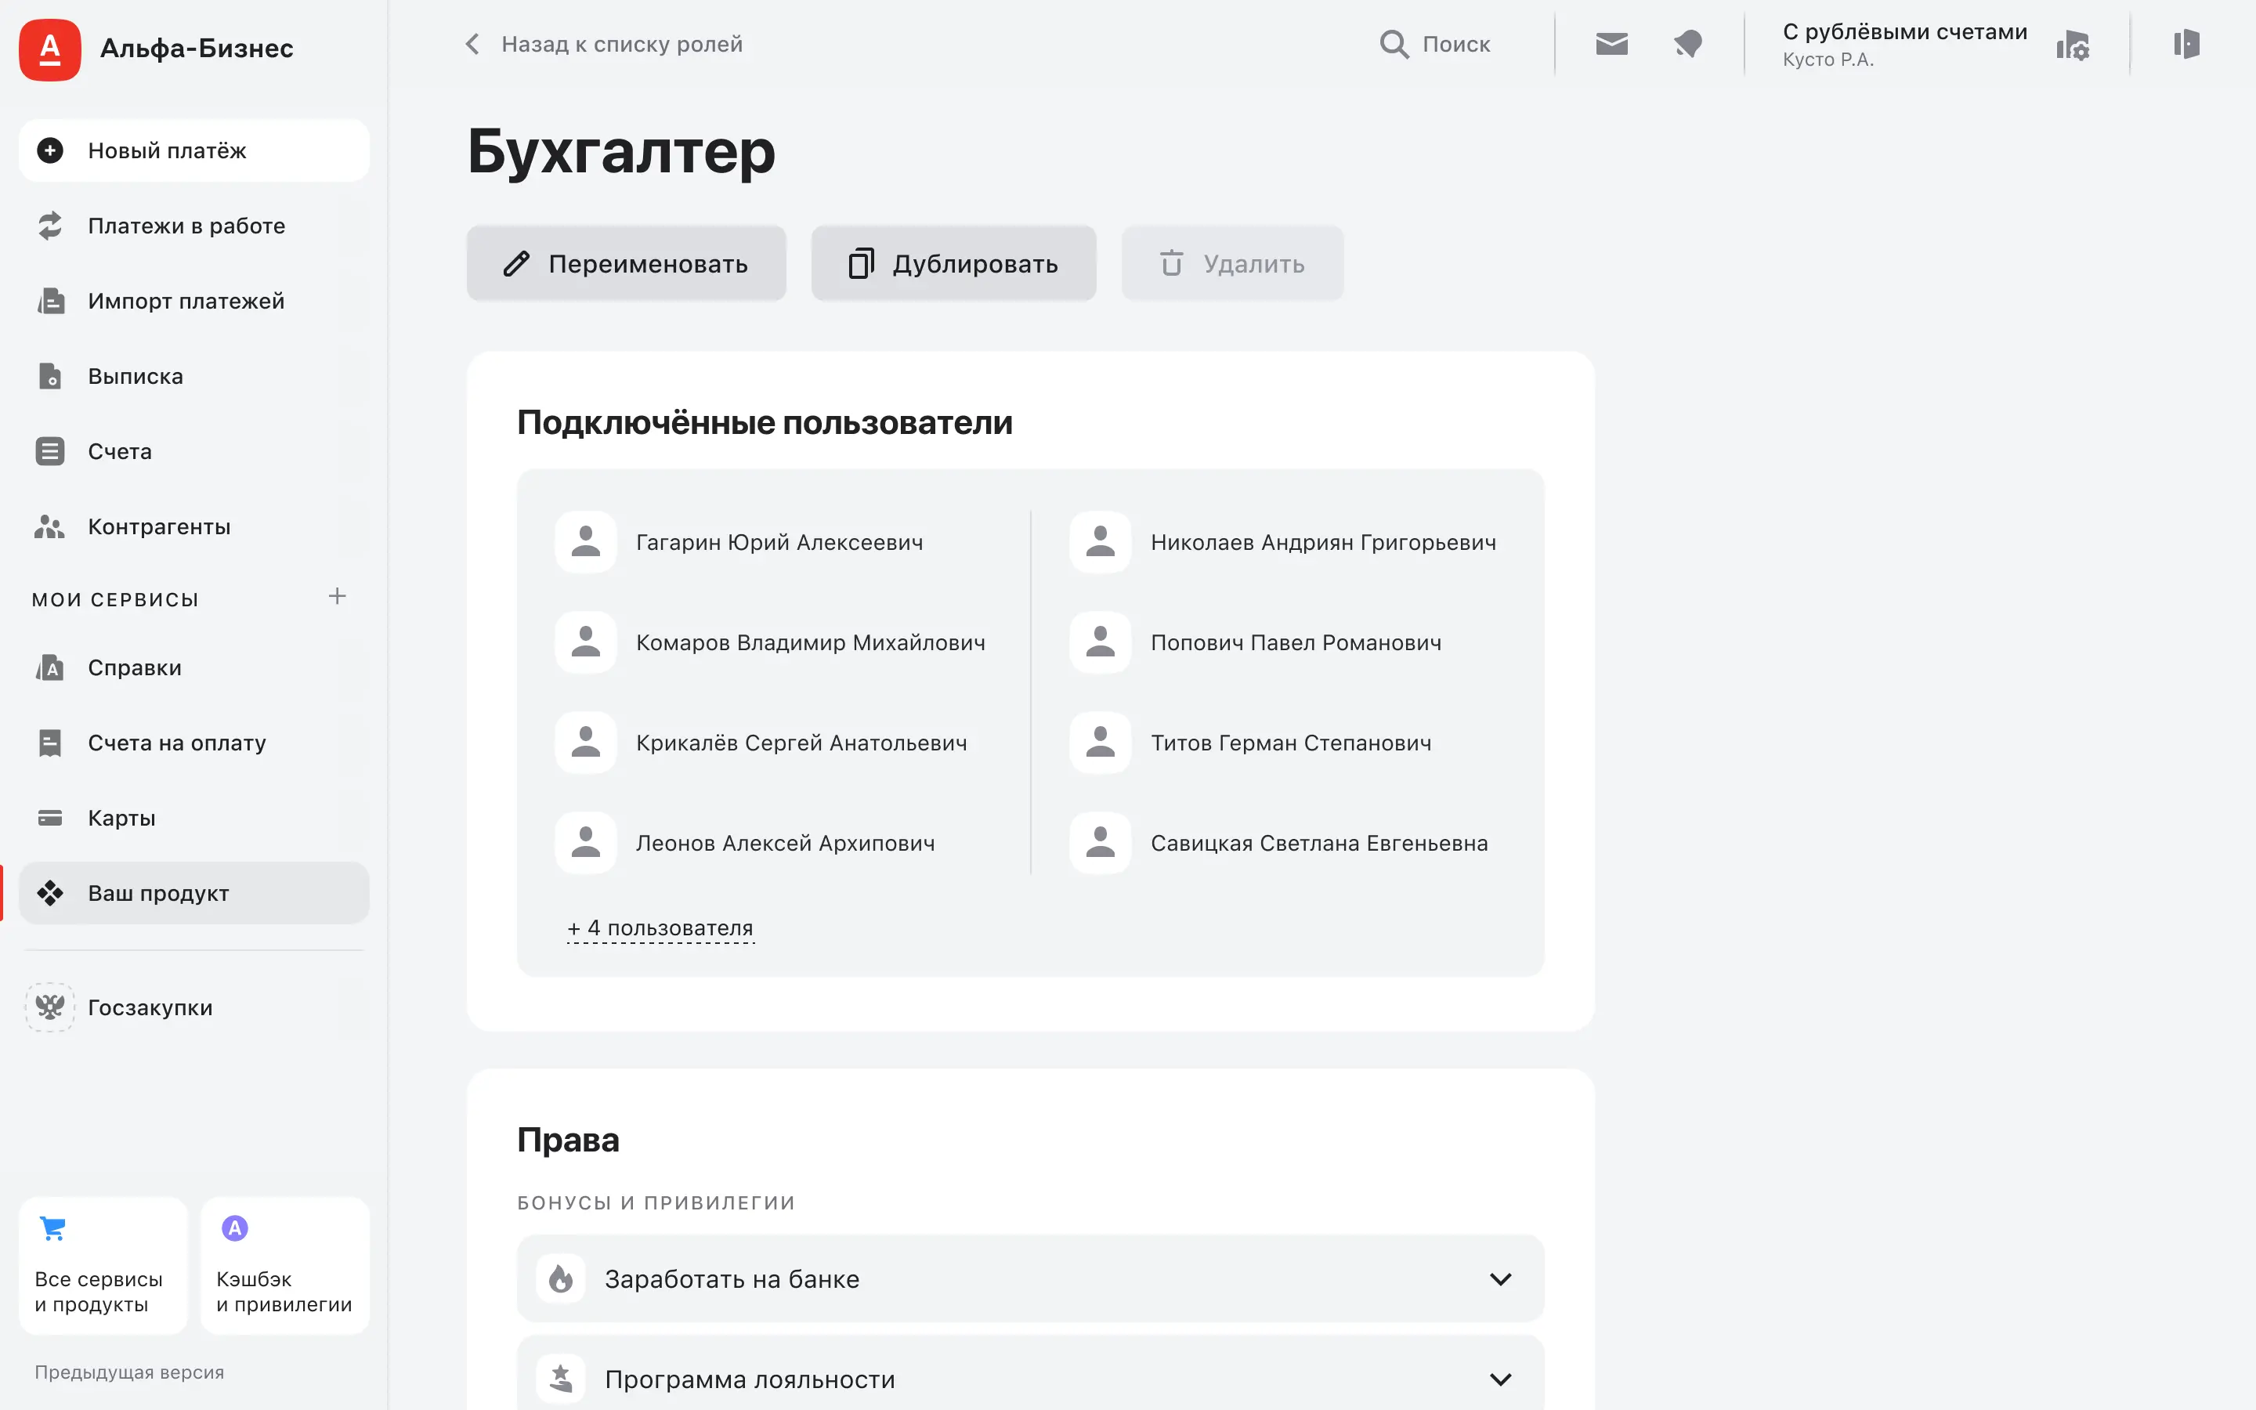Select Госзакупки in the sidebar
Image resolution: width=2256 pixels, height=1410 pixels.
pos(149,1008)
